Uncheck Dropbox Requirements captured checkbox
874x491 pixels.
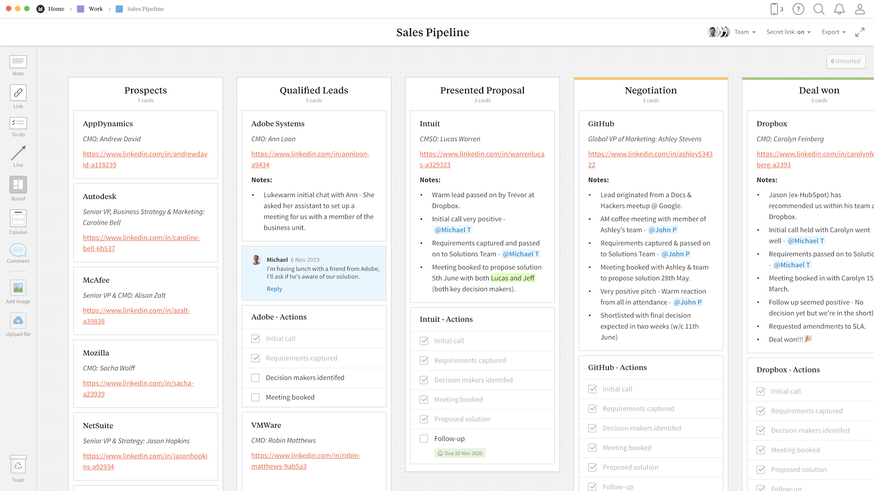point(761,411)
